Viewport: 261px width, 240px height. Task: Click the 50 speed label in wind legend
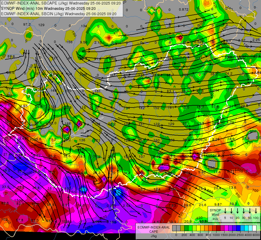coord(250,218)
